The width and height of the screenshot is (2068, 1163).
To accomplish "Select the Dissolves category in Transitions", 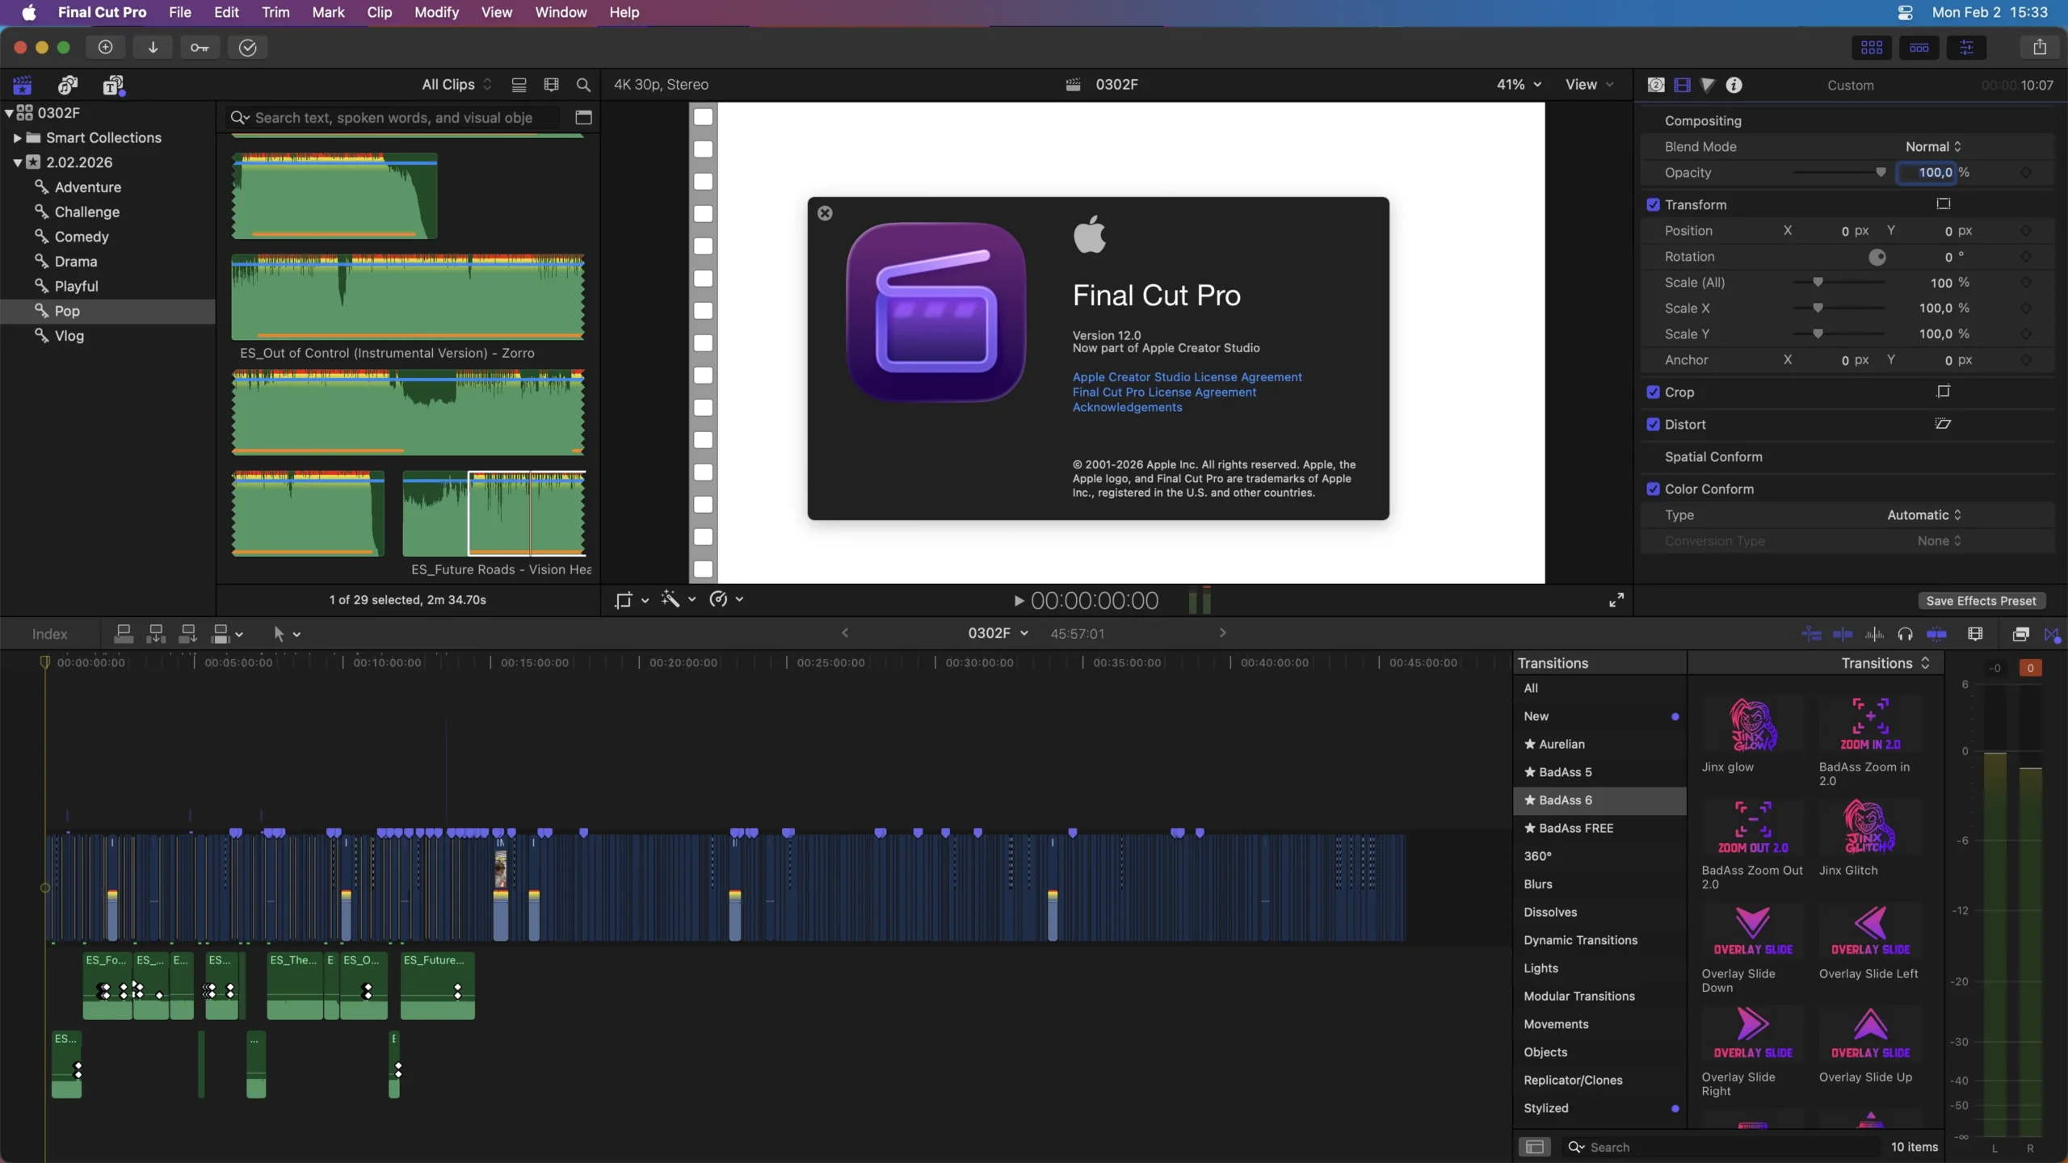I will click(x=1551, y=912).
